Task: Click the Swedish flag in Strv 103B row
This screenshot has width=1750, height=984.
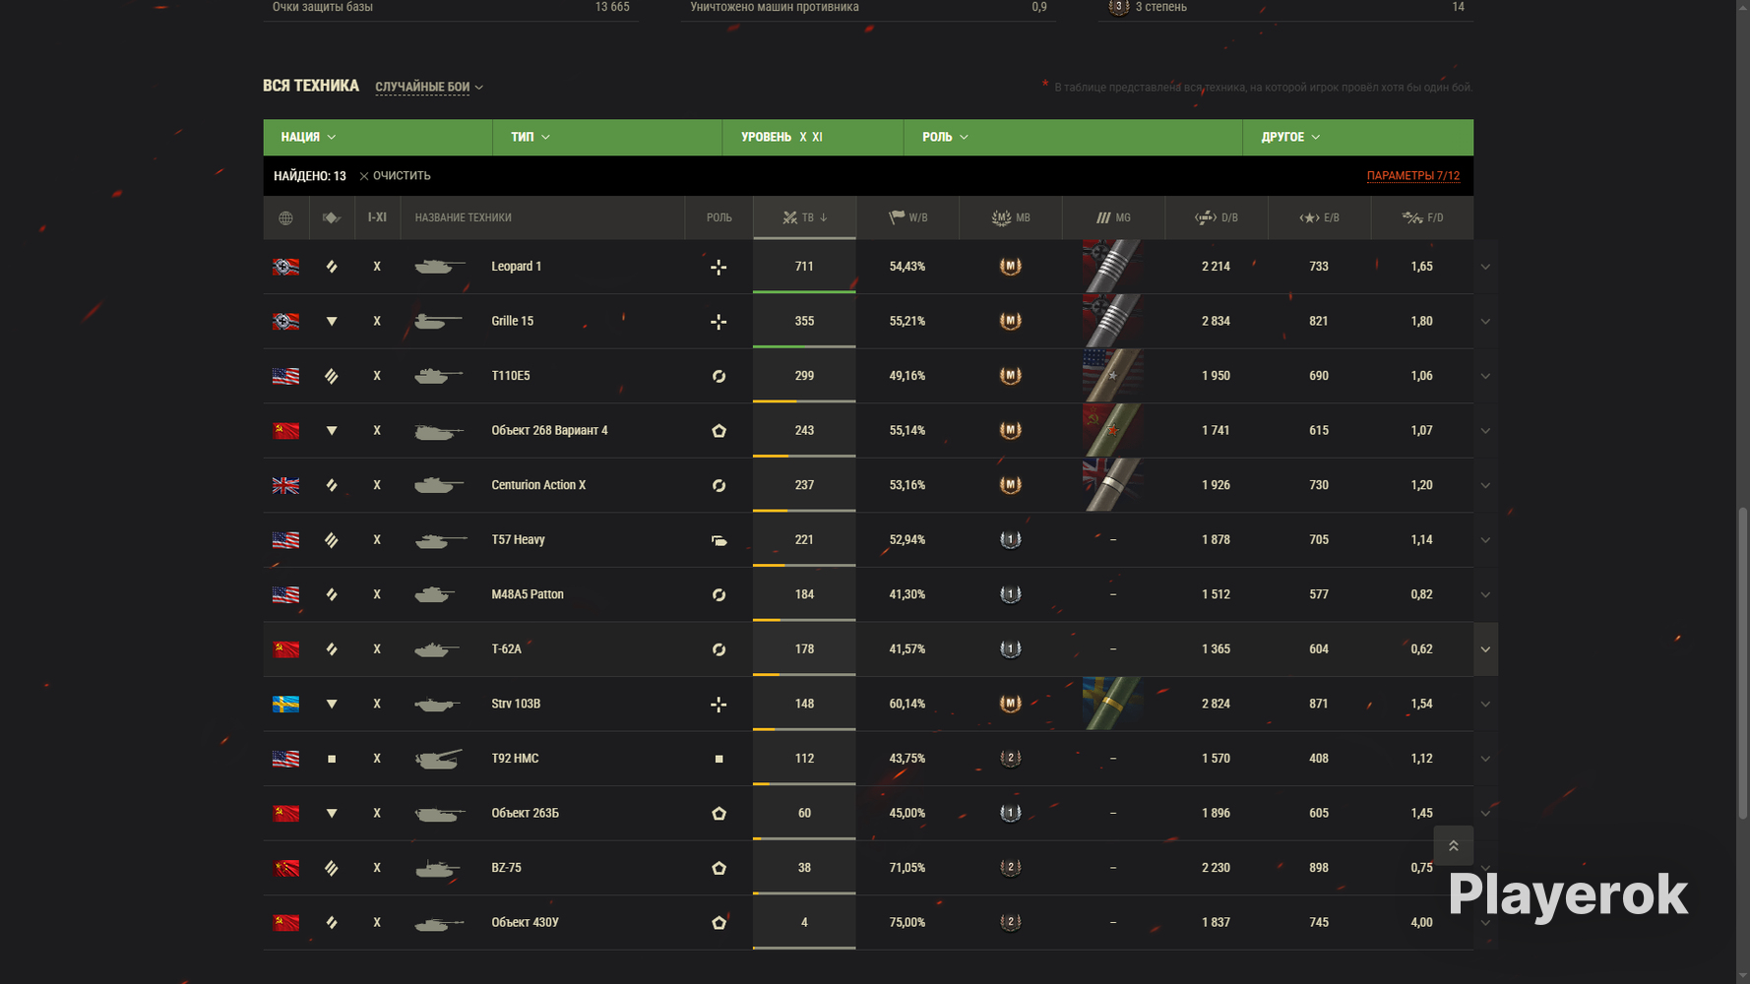Action: [285, 705]
